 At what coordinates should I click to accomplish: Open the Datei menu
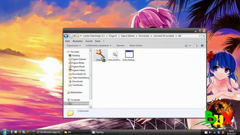(67, 41)
